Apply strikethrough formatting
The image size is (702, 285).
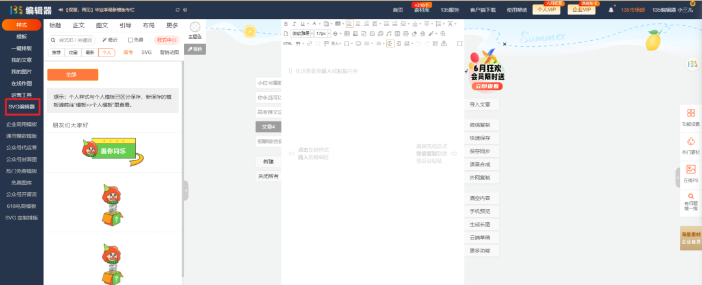coord(335,34)
